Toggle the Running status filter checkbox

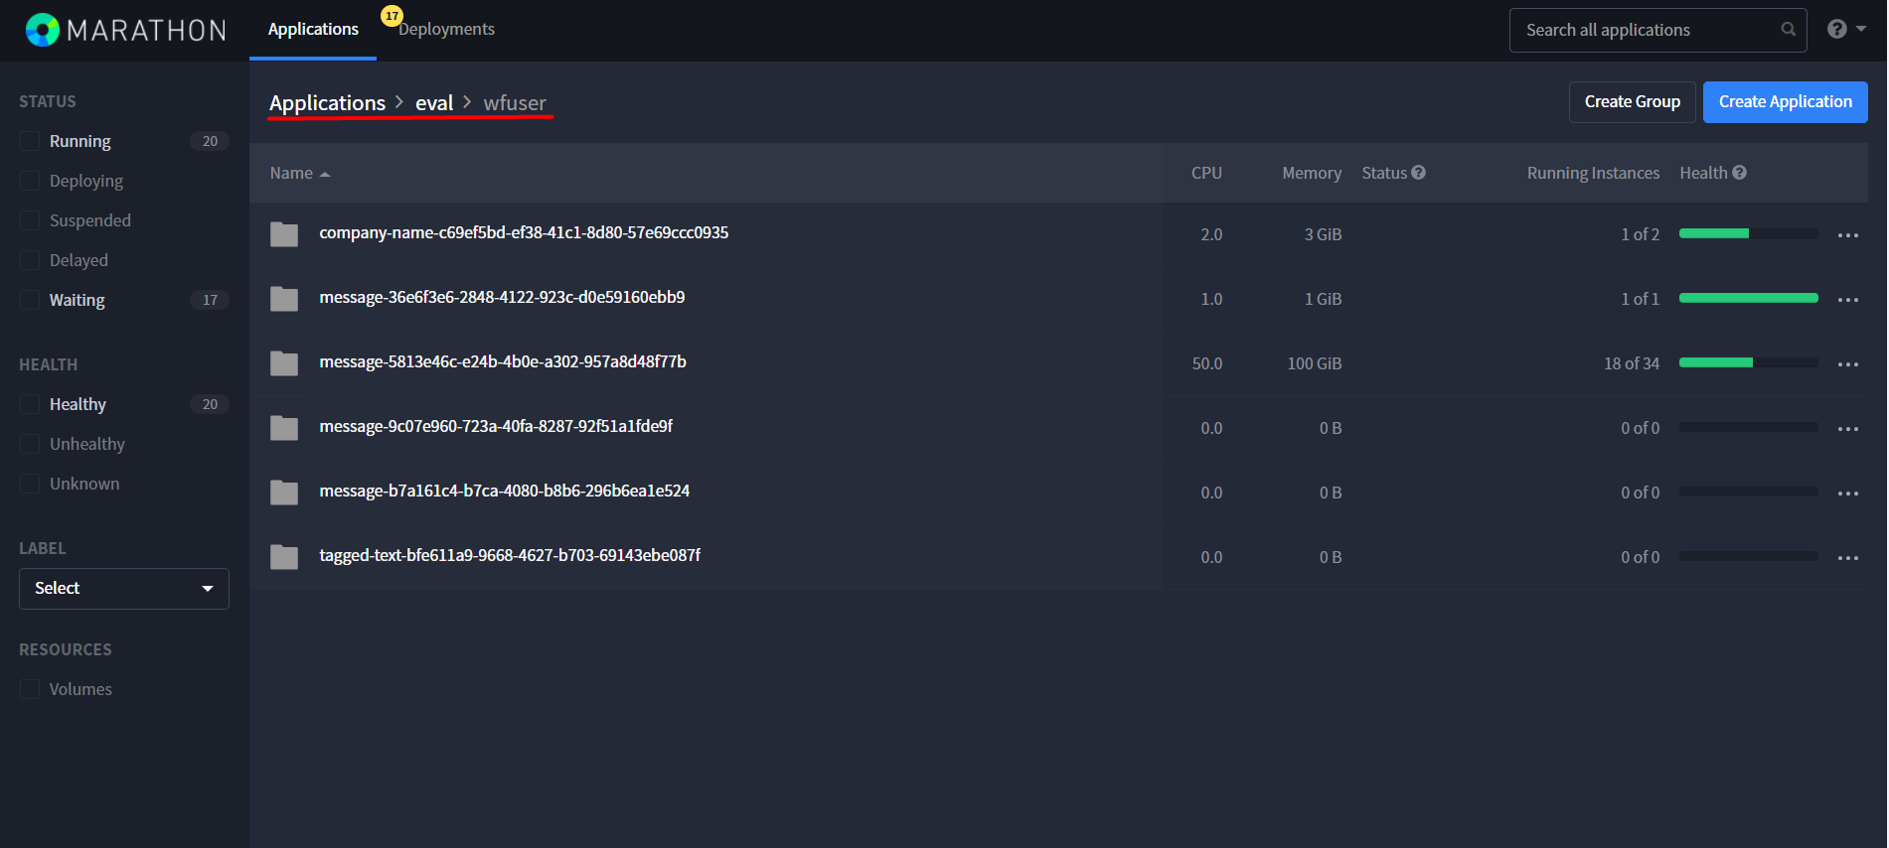30,141
